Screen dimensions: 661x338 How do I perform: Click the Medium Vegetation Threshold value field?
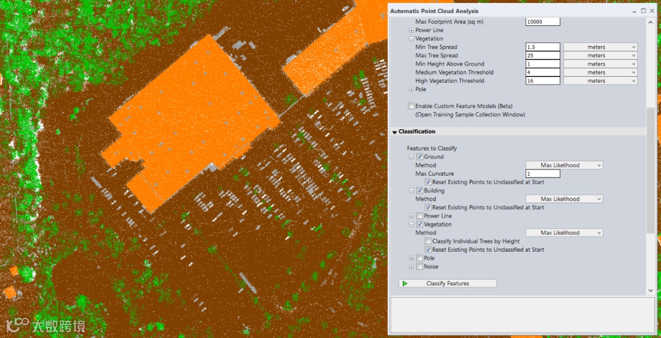[x=543, y=72]
